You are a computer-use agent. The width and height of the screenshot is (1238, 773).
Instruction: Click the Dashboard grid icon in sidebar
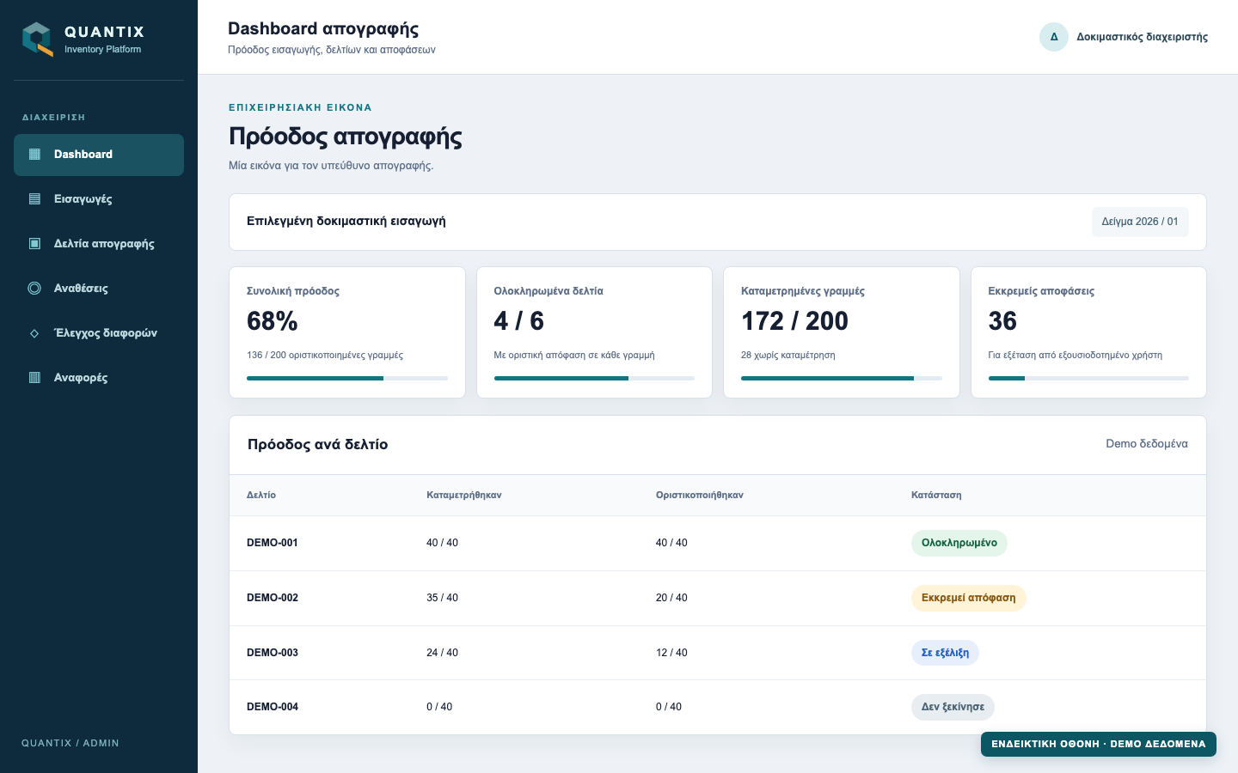(34, 155)
